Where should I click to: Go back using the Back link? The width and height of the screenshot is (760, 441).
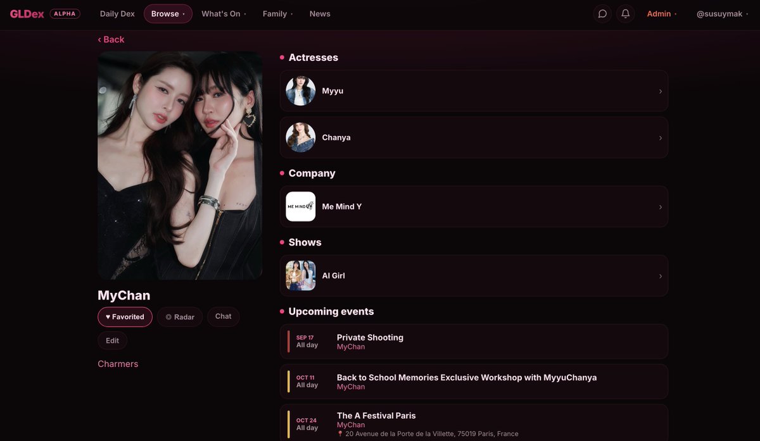(111, 39)
